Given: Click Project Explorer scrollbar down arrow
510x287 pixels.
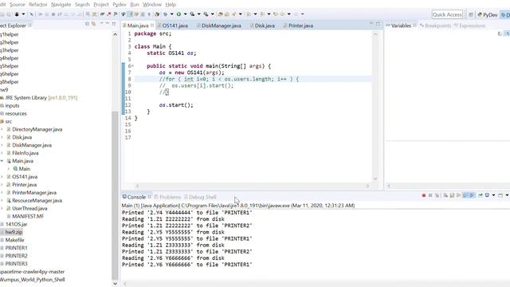Looking at the screenshot, I should 115,284.
